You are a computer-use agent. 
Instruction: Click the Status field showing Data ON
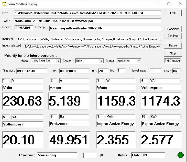pyautogui.click(x=148, y=155)
